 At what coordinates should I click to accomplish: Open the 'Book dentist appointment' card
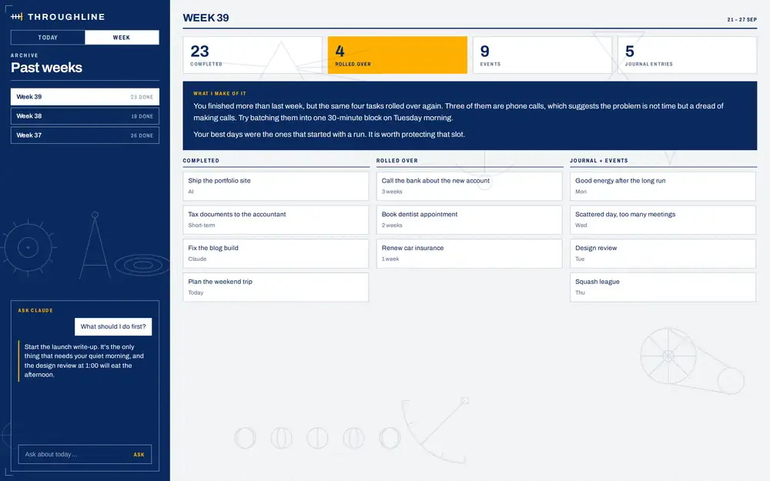(469, 219)
